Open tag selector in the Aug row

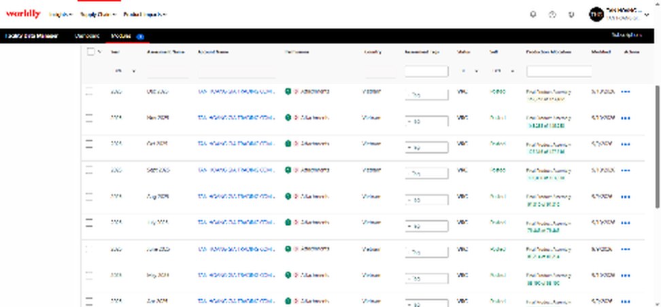point(426,200)
